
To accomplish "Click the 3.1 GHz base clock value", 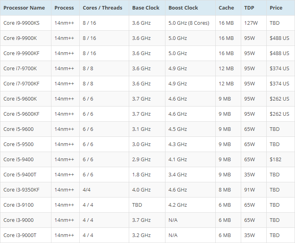I will coord(141,129).
